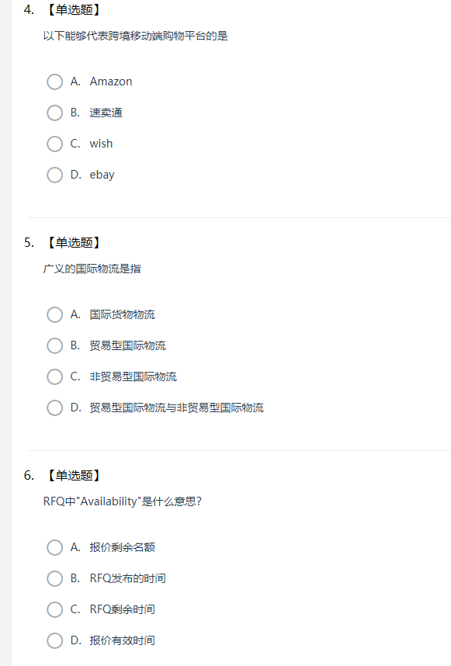Choose radio option B. 速卖通
The height and width of the screenshot is (666, 451).
pos(55,113)
